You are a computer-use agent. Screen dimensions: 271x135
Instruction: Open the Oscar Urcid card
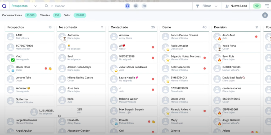[184, 100]
